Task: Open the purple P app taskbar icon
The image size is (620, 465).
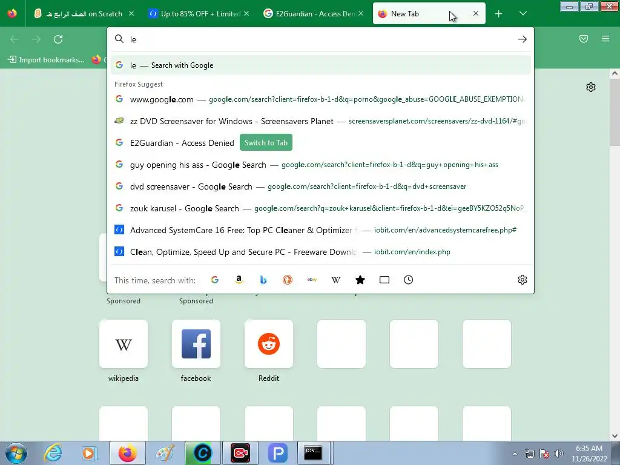Action: [x=277, y=453]
